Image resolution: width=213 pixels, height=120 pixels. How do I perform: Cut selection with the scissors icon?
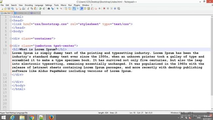(28, 9)
